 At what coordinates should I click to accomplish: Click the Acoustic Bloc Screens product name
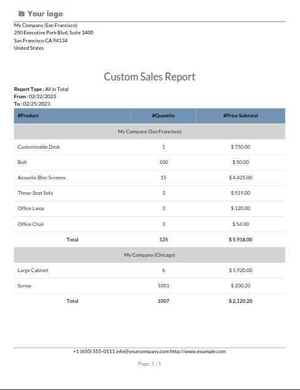pyautogui.click(x=42, y=177)
